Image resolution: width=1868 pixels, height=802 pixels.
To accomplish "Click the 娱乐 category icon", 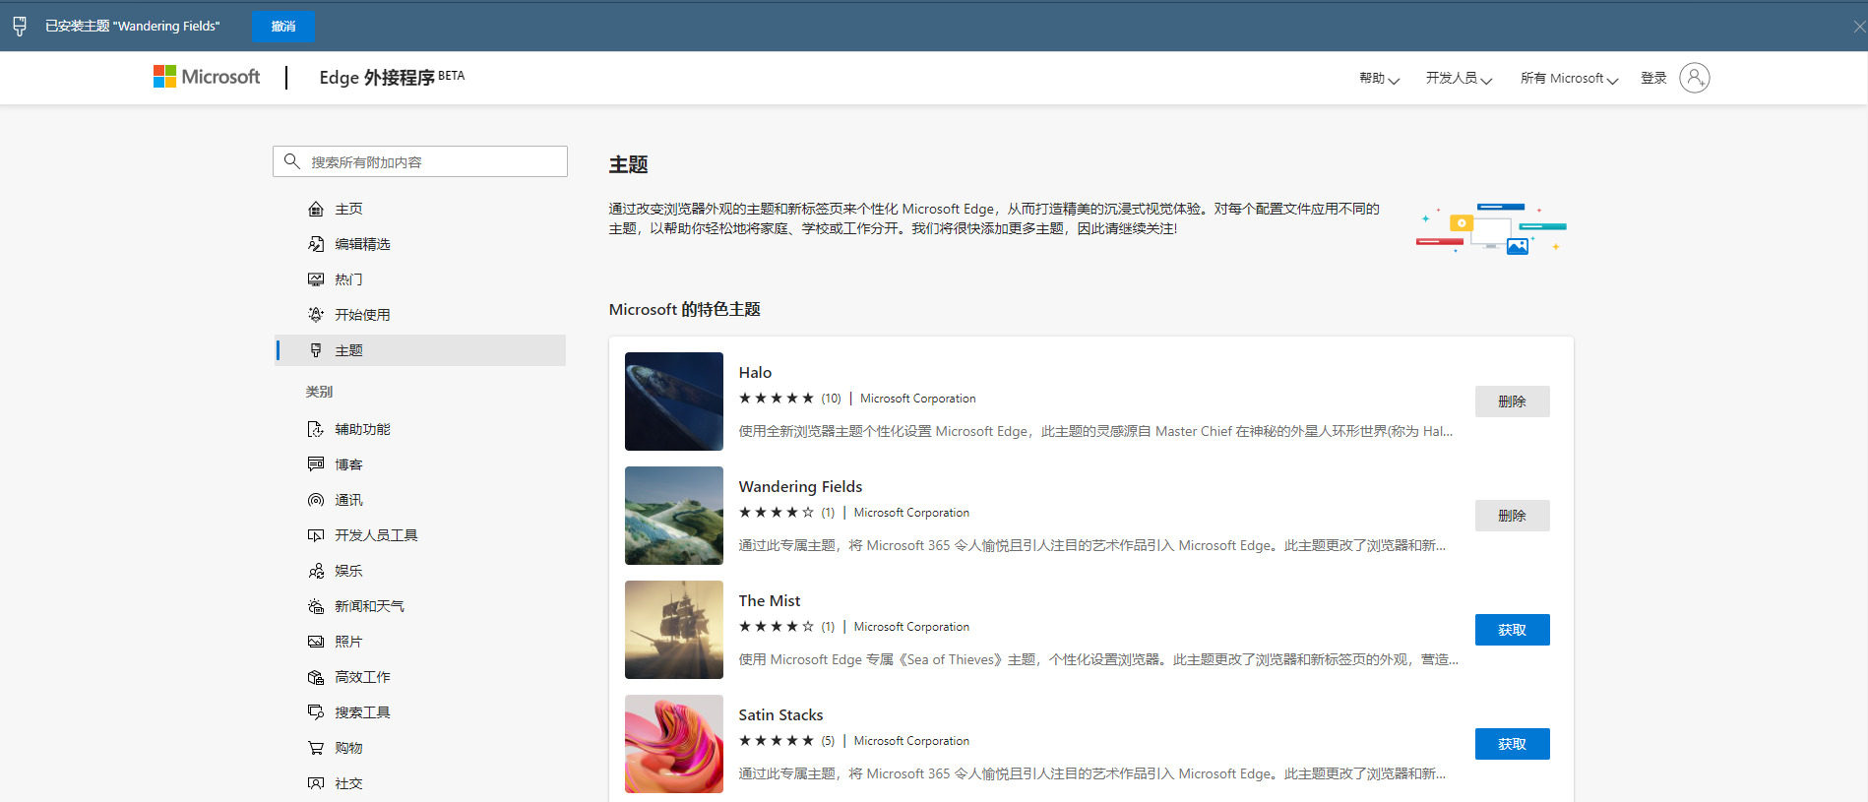I will (316, 571).
